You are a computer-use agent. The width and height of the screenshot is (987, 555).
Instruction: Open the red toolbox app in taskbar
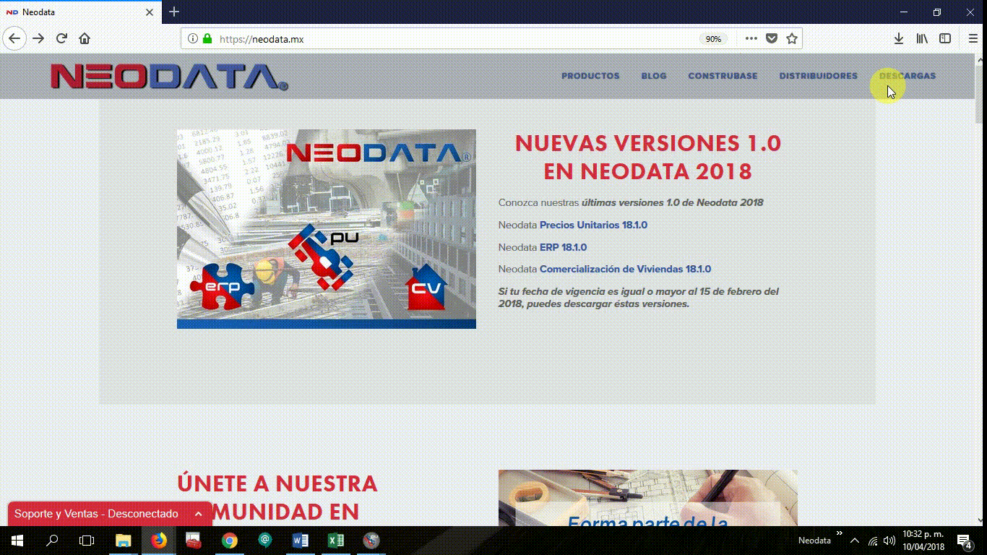pos(194,541)
